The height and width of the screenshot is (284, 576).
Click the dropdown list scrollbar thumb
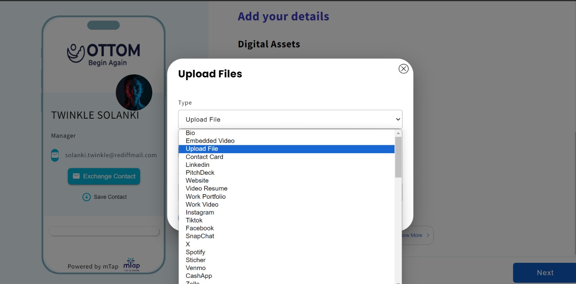tap(398, 157)
